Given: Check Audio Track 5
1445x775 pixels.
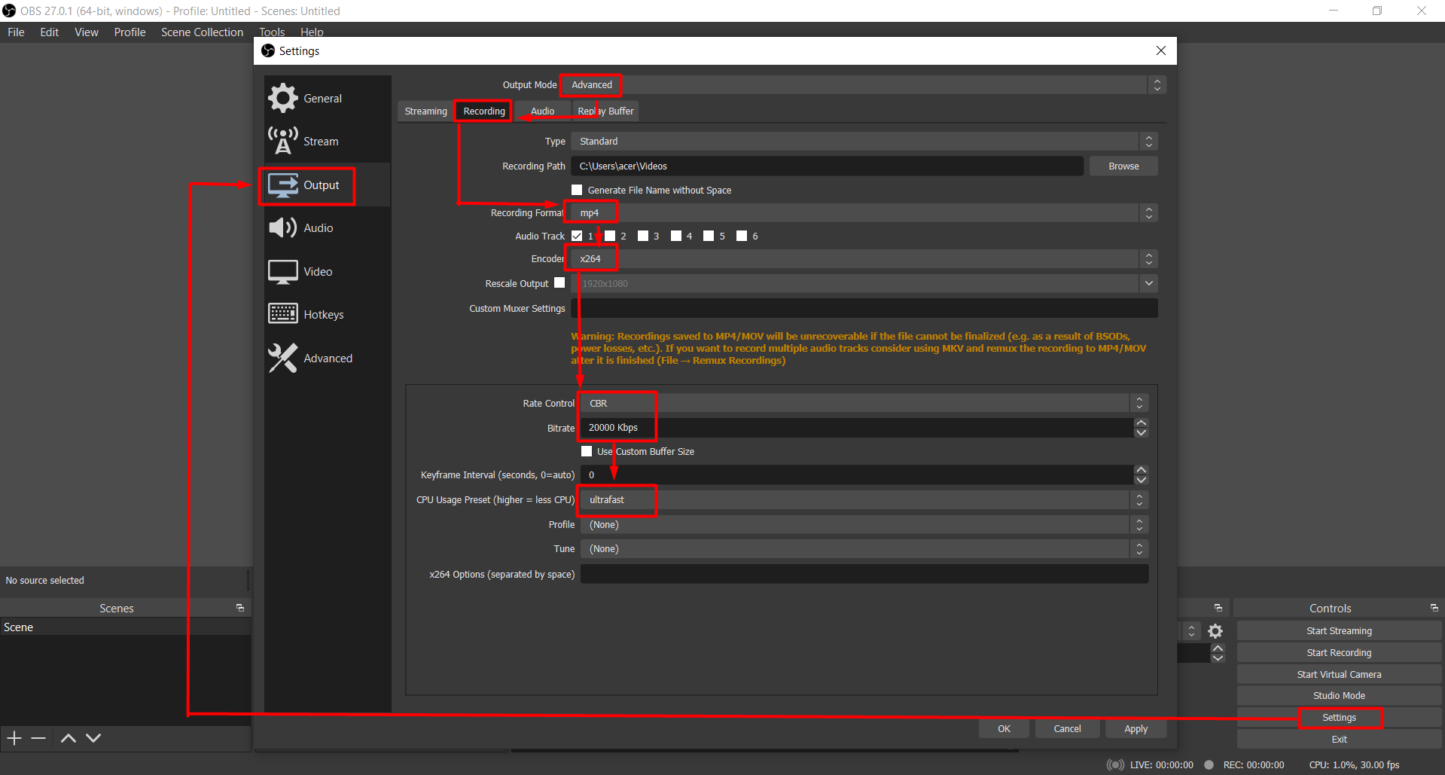Looking at the screenshot, I should [709, 236].
